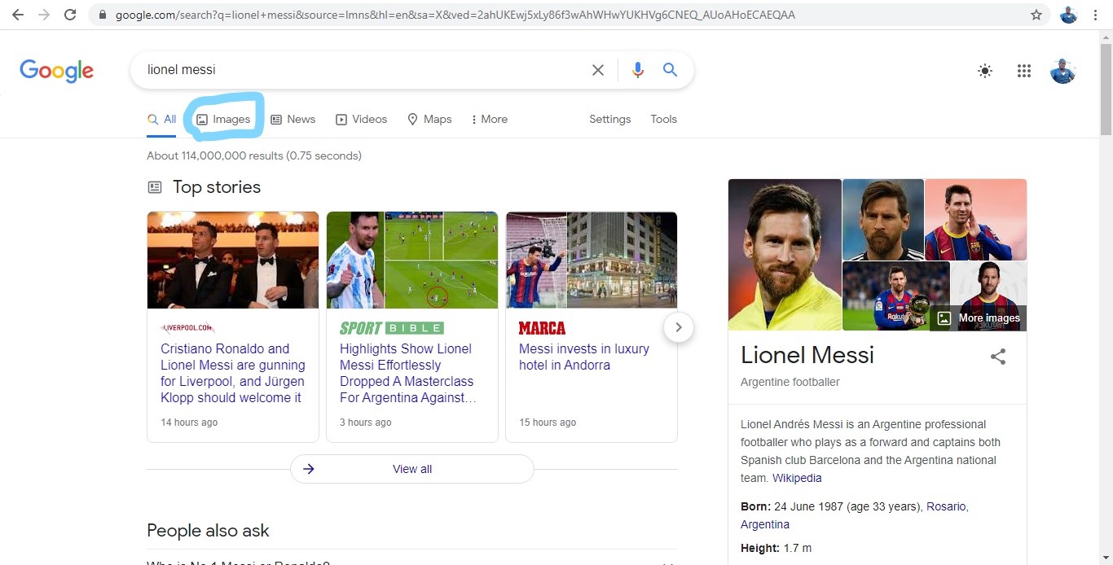1113x565 pixels.
Task: Open the Wikipedia link
Action: [797, 478]
